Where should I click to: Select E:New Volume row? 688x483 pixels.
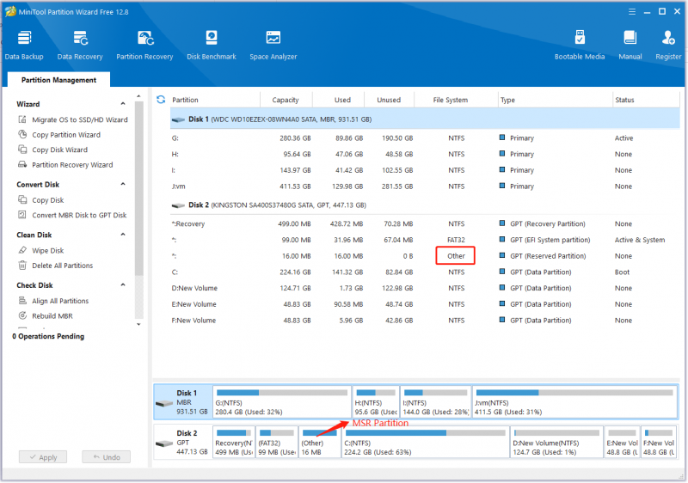tap(425, 304)
